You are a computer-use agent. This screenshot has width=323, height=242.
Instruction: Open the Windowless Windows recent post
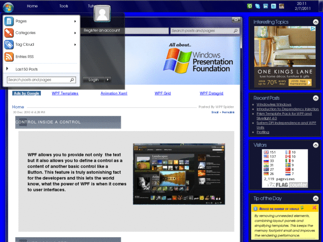(274, 104)
